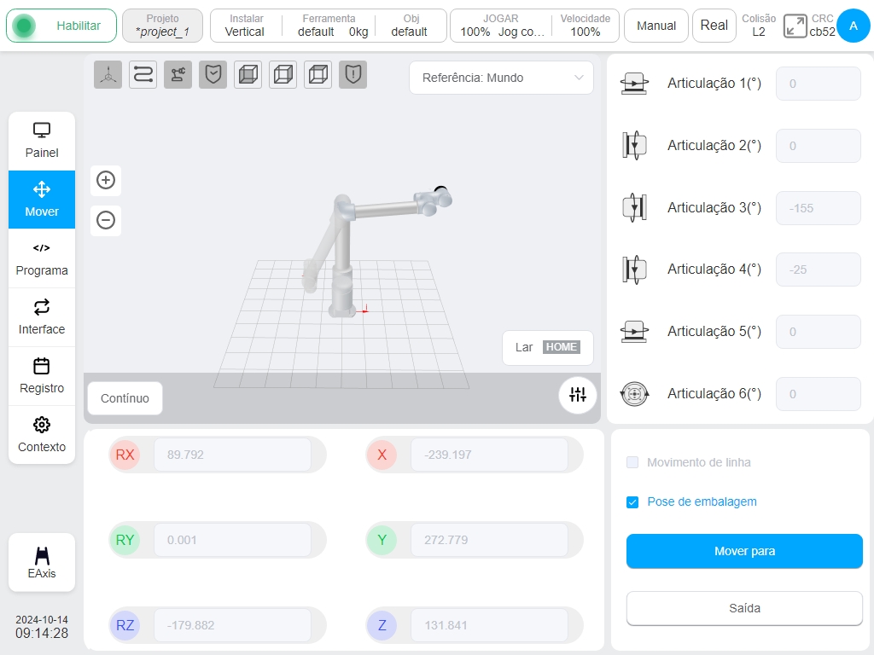Toggle the exclamation shield warning icon
874x655 pixels.
click(x=353, y=75)
